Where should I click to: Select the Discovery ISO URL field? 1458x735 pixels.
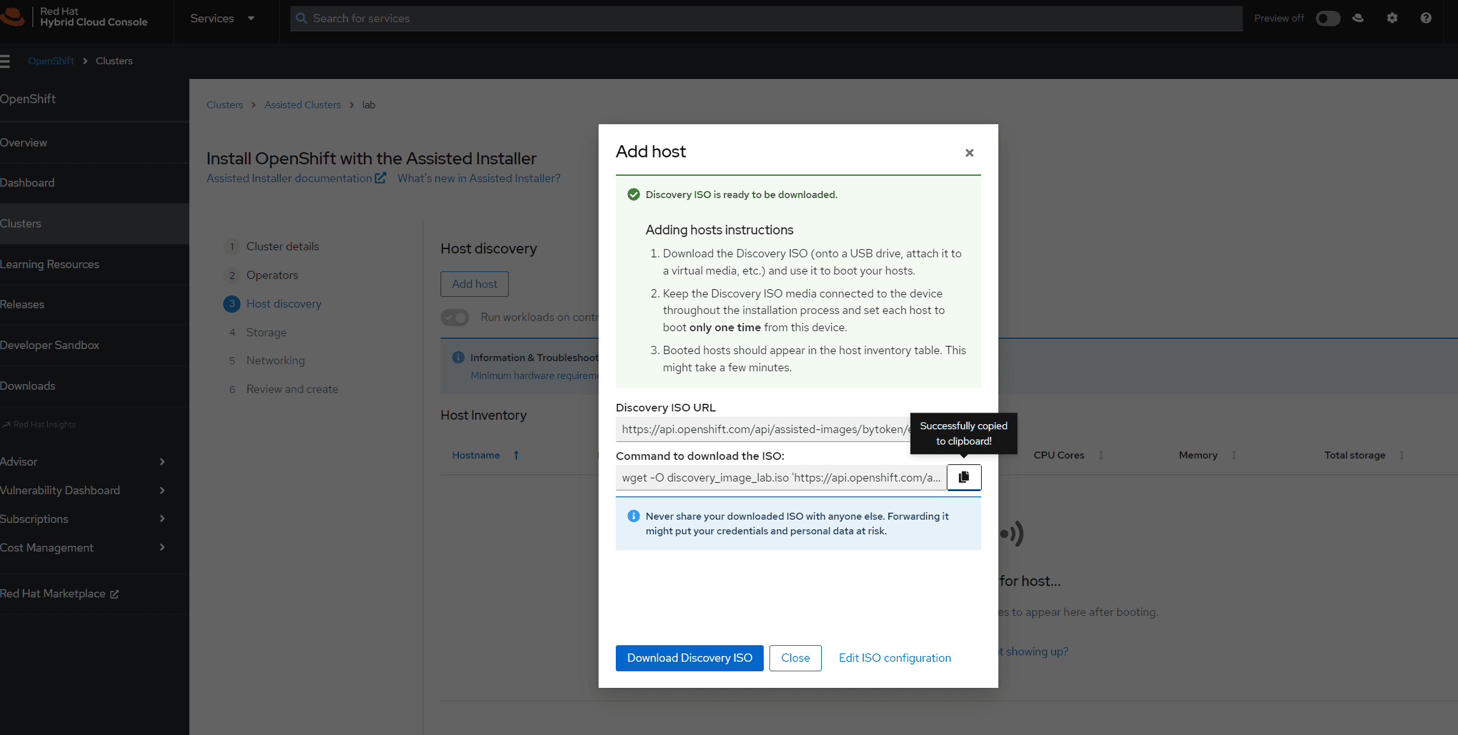coord(763,429)
